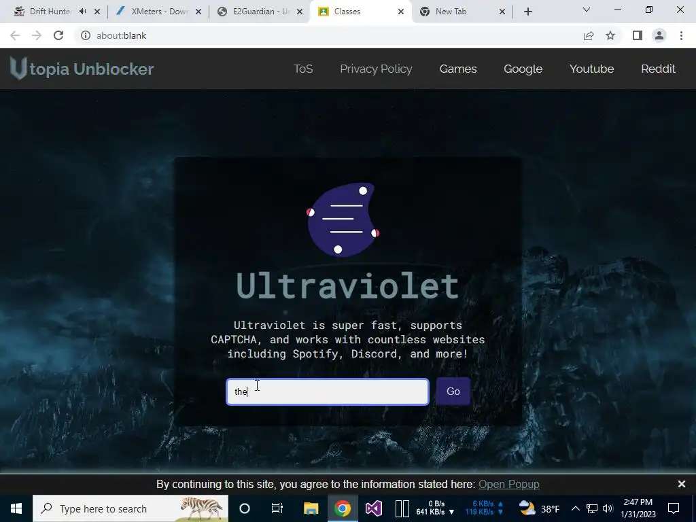Click Chrome icon in taskbar
Viewport: 696px width, 522px height.
click(x=343, y=508)
